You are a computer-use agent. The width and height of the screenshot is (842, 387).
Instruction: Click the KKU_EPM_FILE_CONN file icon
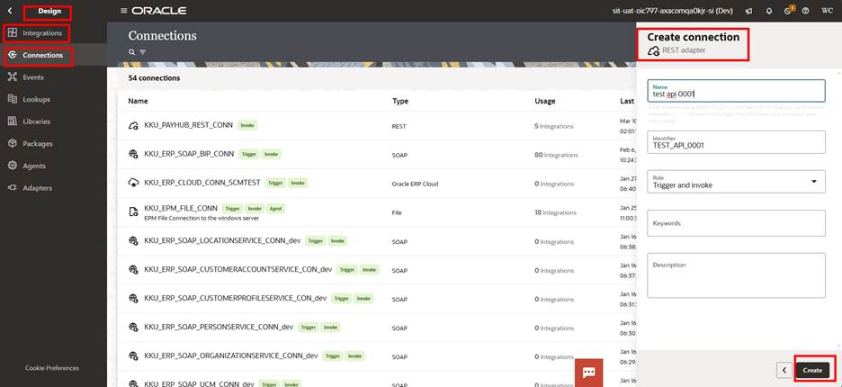(x=134, y=211)
